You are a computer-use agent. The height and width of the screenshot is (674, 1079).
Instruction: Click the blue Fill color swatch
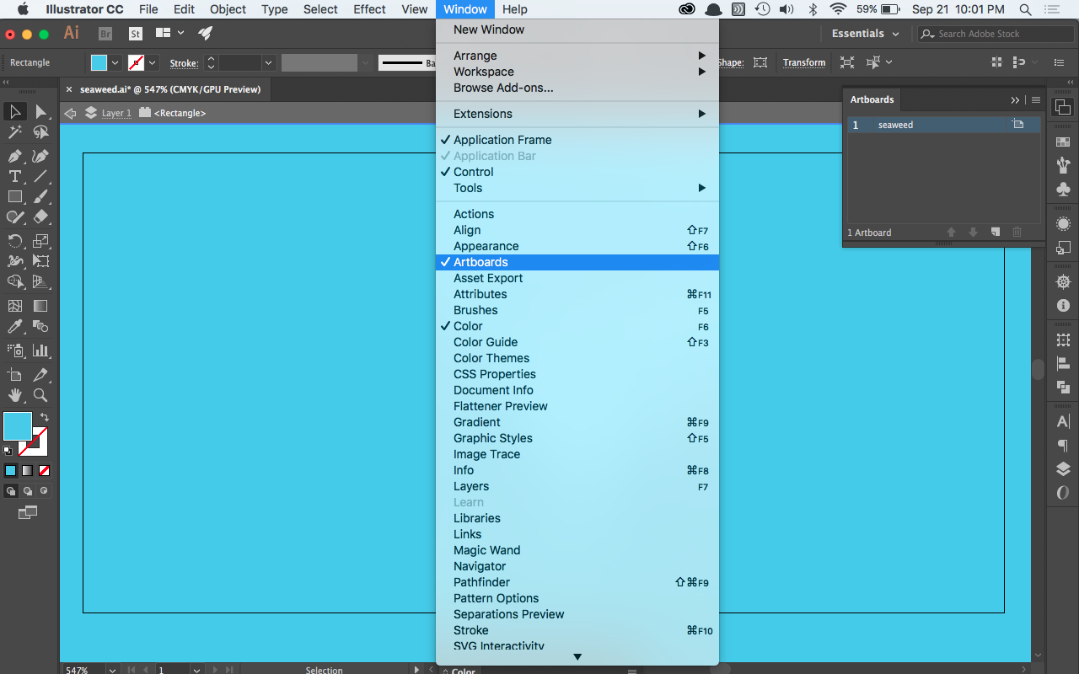click(x=17, y=426)
